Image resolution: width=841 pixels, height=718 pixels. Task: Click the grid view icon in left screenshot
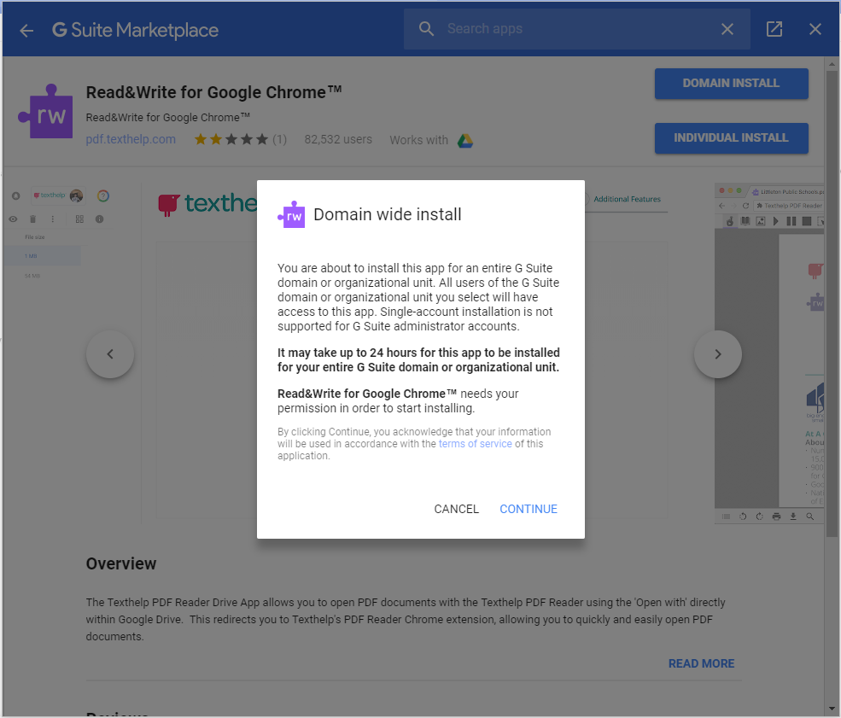click(79, 219)
